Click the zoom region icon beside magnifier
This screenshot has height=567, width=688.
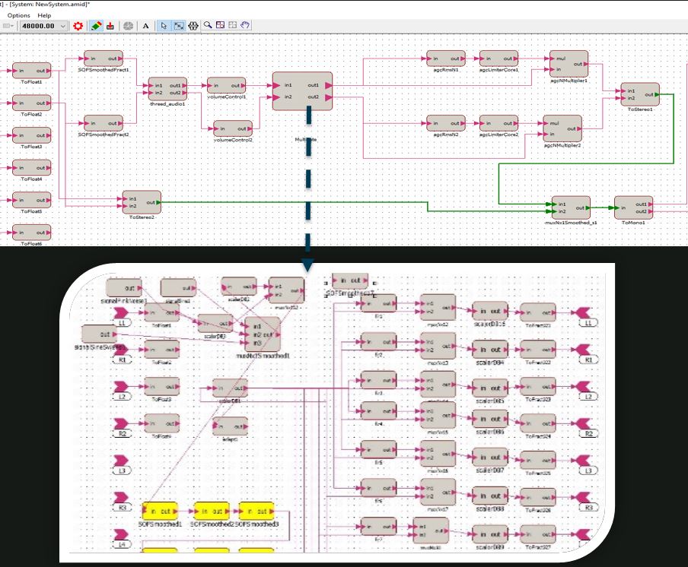coord(220,25)
